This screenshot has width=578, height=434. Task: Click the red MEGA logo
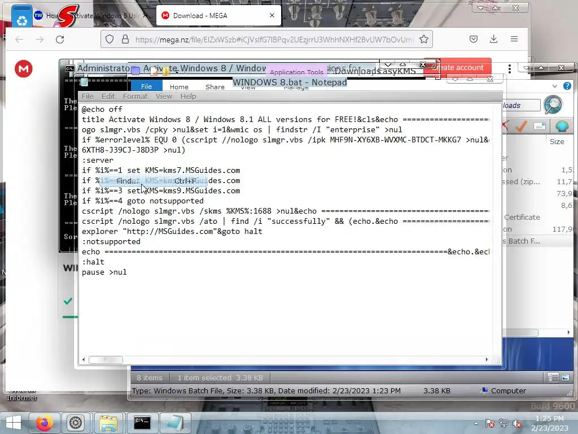24,68
